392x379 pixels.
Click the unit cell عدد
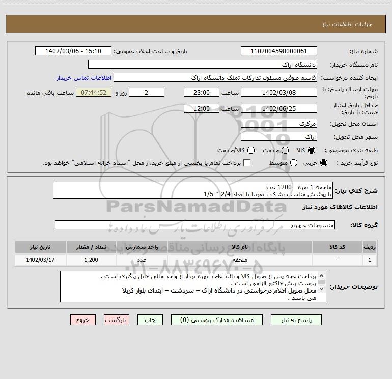pos(142,260)
